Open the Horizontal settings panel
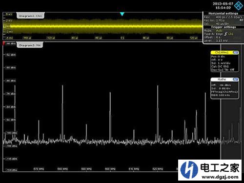The height and width of the screenshot is (183, 244). tap(223, 13)
